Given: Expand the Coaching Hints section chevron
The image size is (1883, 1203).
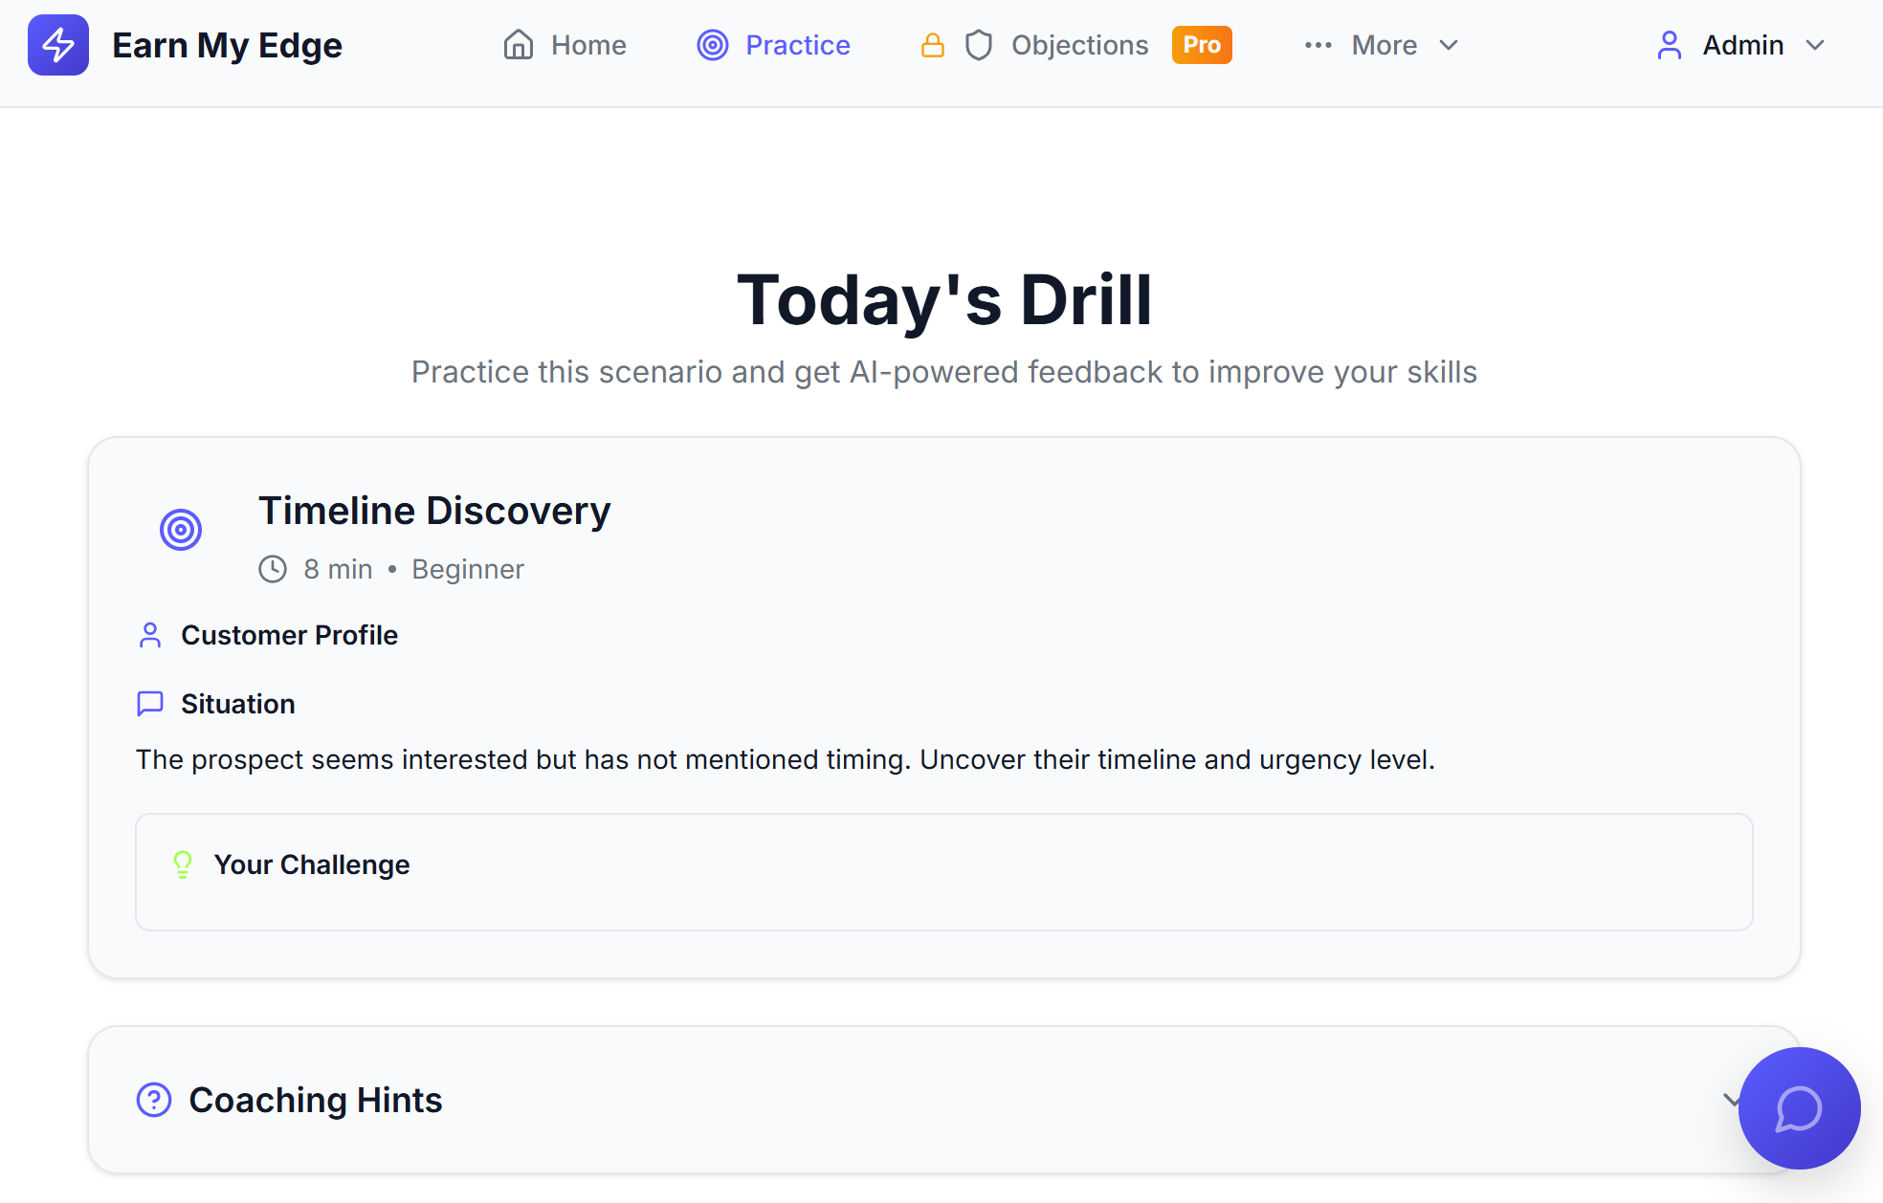Looking at the screenshot, I should (x=1733, y=1100).
